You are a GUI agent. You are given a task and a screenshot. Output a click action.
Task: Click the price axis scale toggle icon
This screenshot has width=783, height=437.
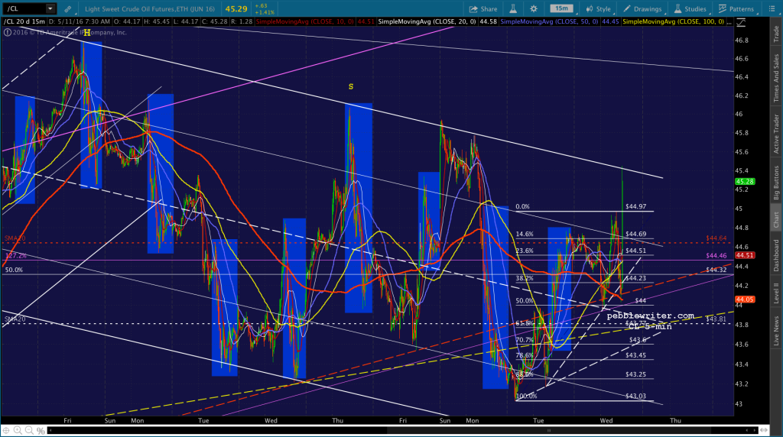[741, 22]
